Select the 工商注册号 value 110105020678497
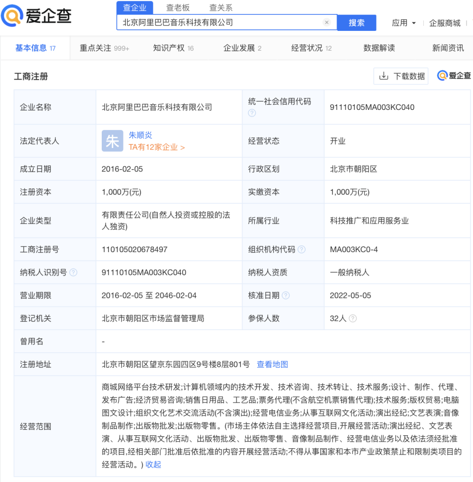 (x=135, y=249)
